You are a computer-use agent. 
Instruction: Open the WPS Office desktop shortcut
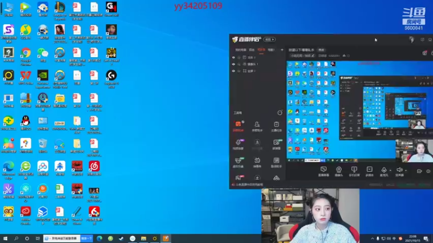25,77
